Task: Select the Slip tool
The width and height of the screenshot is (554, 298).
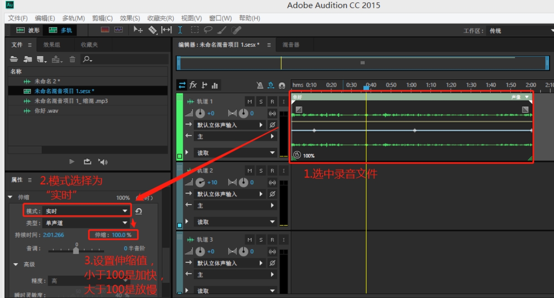Action: (166, 30)
